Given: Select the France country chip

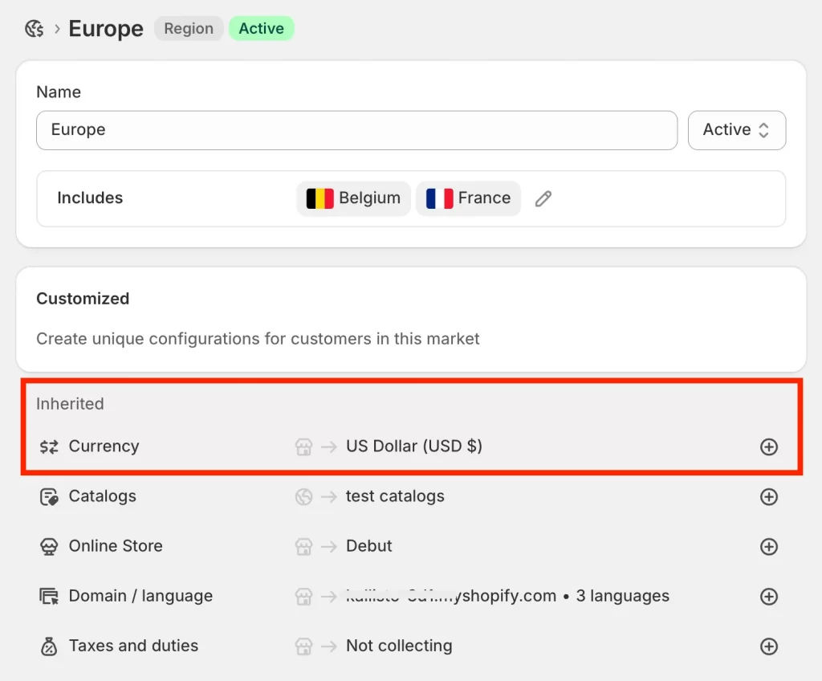Looking at the screenshot, I should 468,198.
